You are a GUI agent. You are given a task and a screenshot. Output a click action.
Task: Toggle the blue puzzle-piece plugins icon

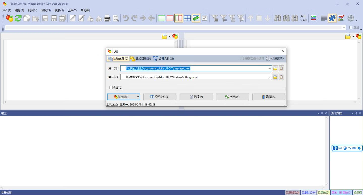pyautogui.click(x=332, y=18)
